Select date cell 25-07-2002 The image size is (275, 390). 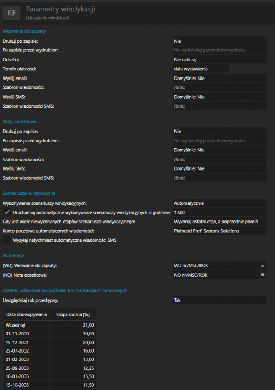click(x=27, y=351)
